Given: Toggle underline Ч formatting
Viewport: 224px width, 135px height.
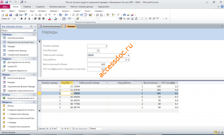Looking at the screenshot, I should [x=29, y=19].
